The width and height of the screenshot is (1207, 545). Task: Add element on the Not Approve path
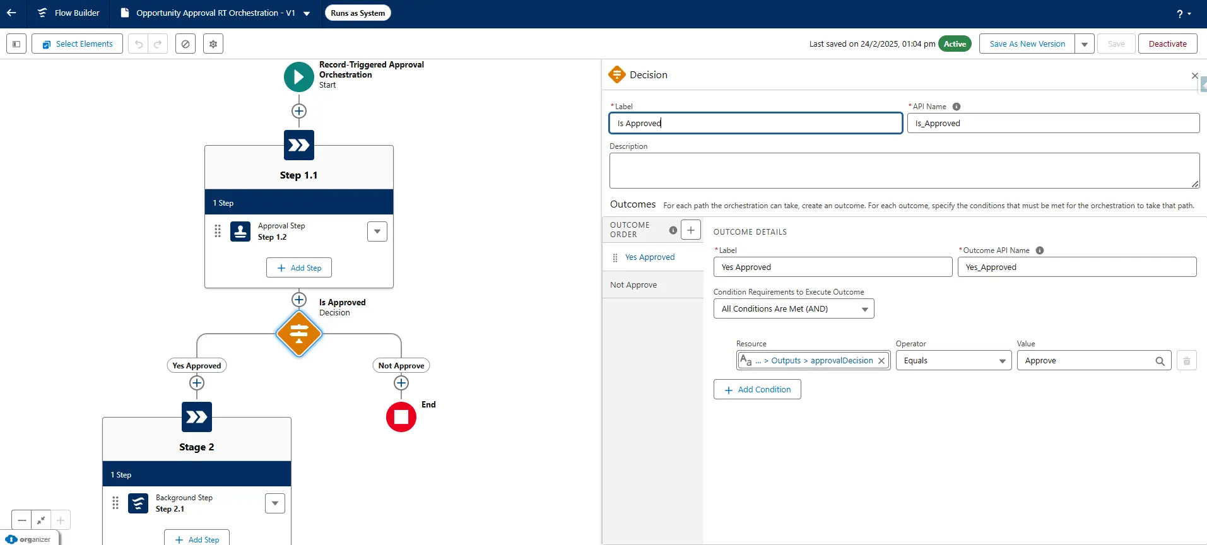point(401,383)
